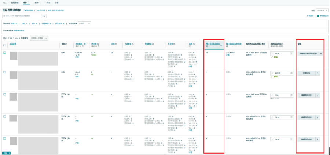The image size is (330, 155).
Task: Click fourth row edit listing button
Action: pyautogui.click(x=307, y=117)
